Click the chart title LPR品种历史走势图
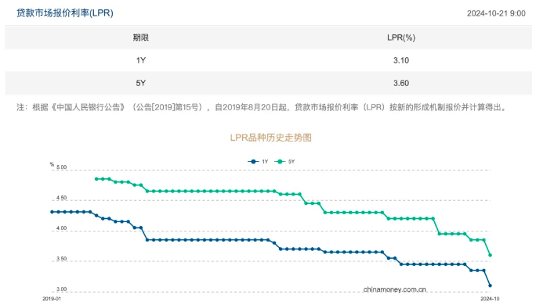 (270, 138)
